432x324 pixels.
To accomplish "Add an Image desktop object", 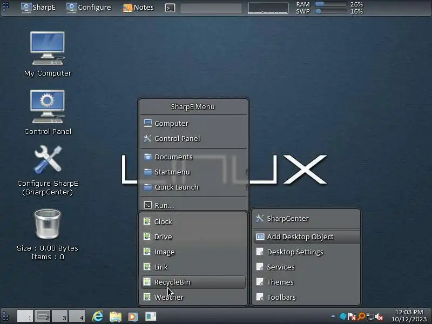I will pyautogui.click(x=193, y=252).
